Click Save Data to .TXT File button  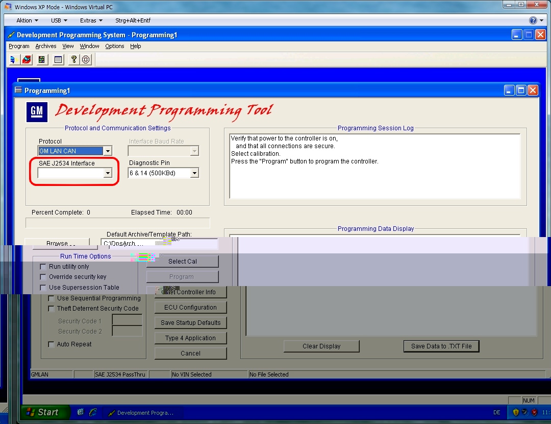[441, 346]
